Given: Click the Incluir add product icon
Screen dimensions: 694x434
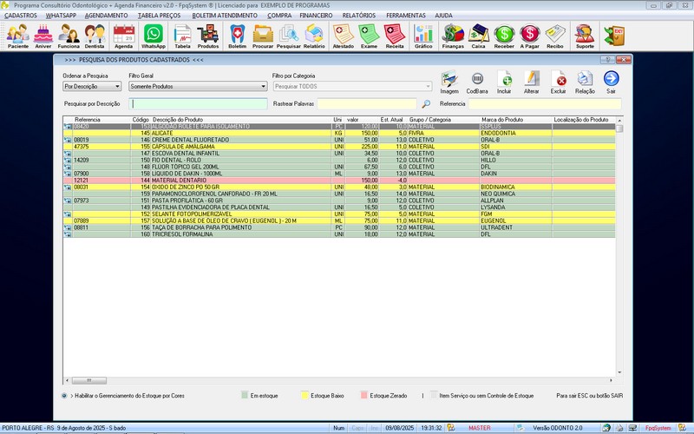Looking at the screenshot, I should point(505,81).
